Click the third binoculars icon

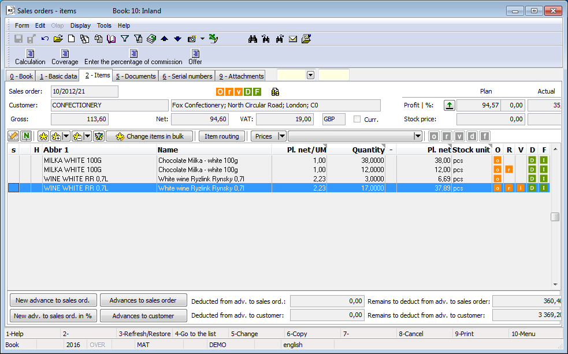click(x=279, y=39)
